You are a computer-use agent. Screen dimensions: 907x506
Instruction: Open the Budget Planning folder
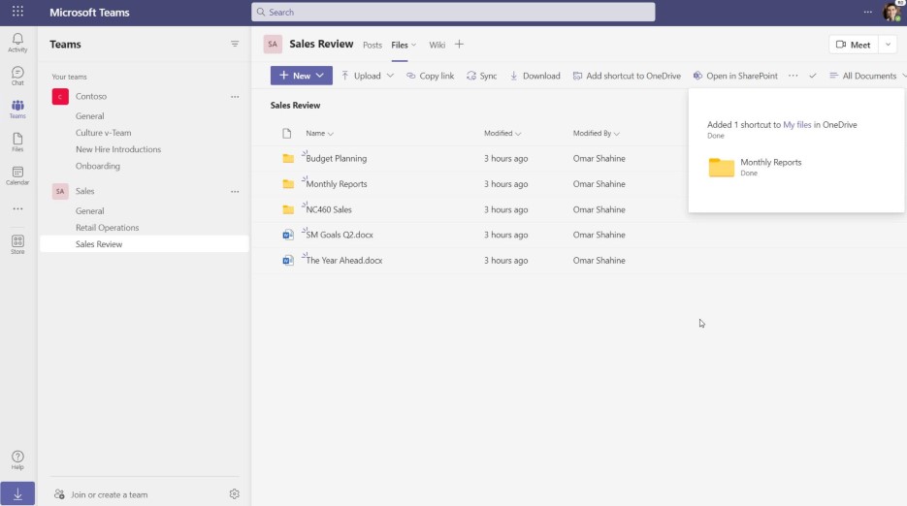click(336, 158)
